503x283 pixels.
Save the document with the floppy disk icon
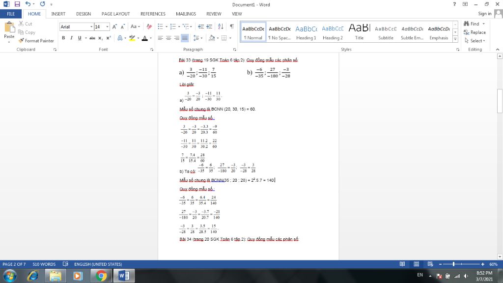tap(17, 4)
